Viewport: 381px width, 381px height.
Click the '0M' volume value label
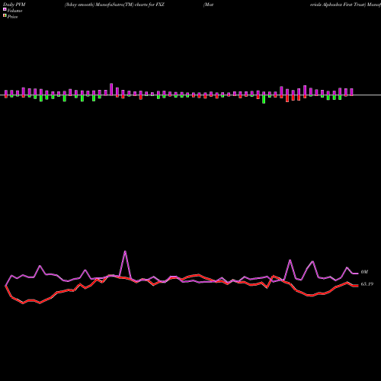(364, 272)
